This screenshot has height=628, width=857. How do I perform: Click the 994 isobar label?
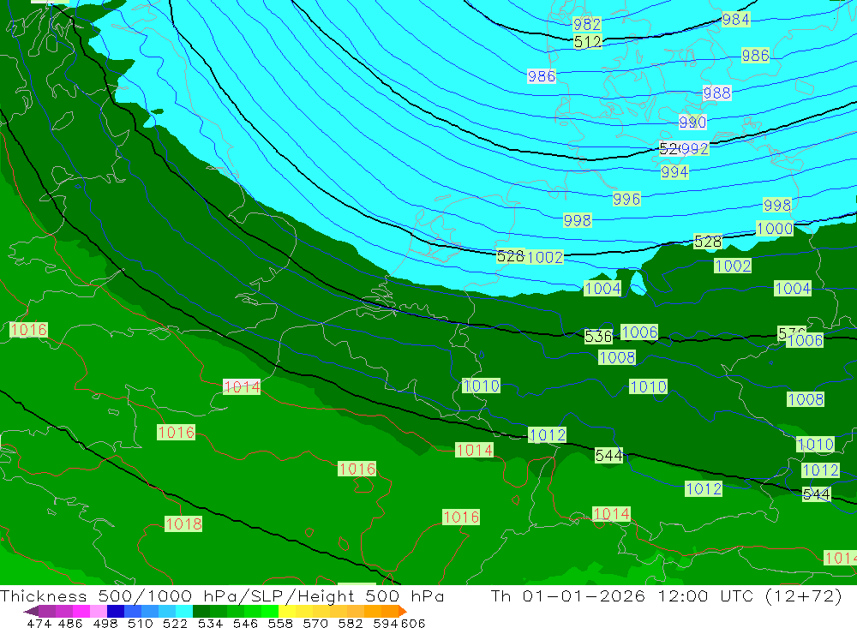coord(674,172)
